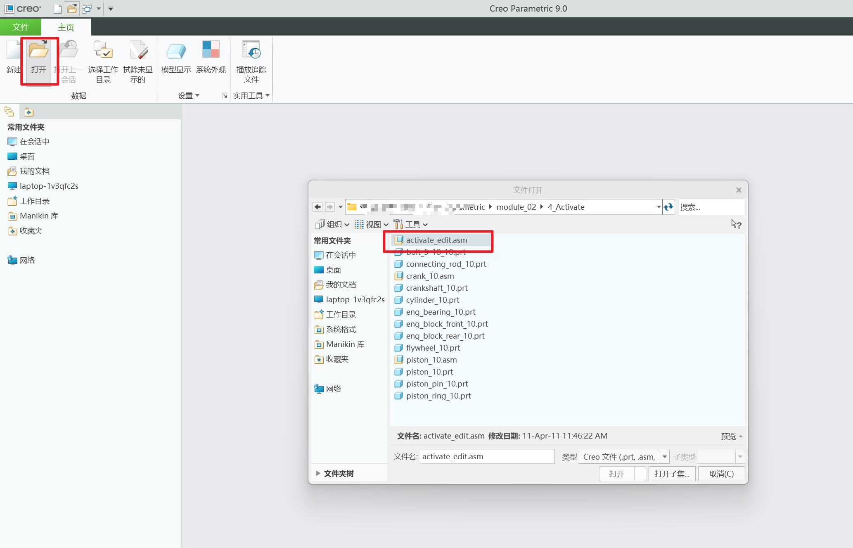Screen dimensions: 853x548
Task: Expand the Folder Tree section
Action: point(318,473)
